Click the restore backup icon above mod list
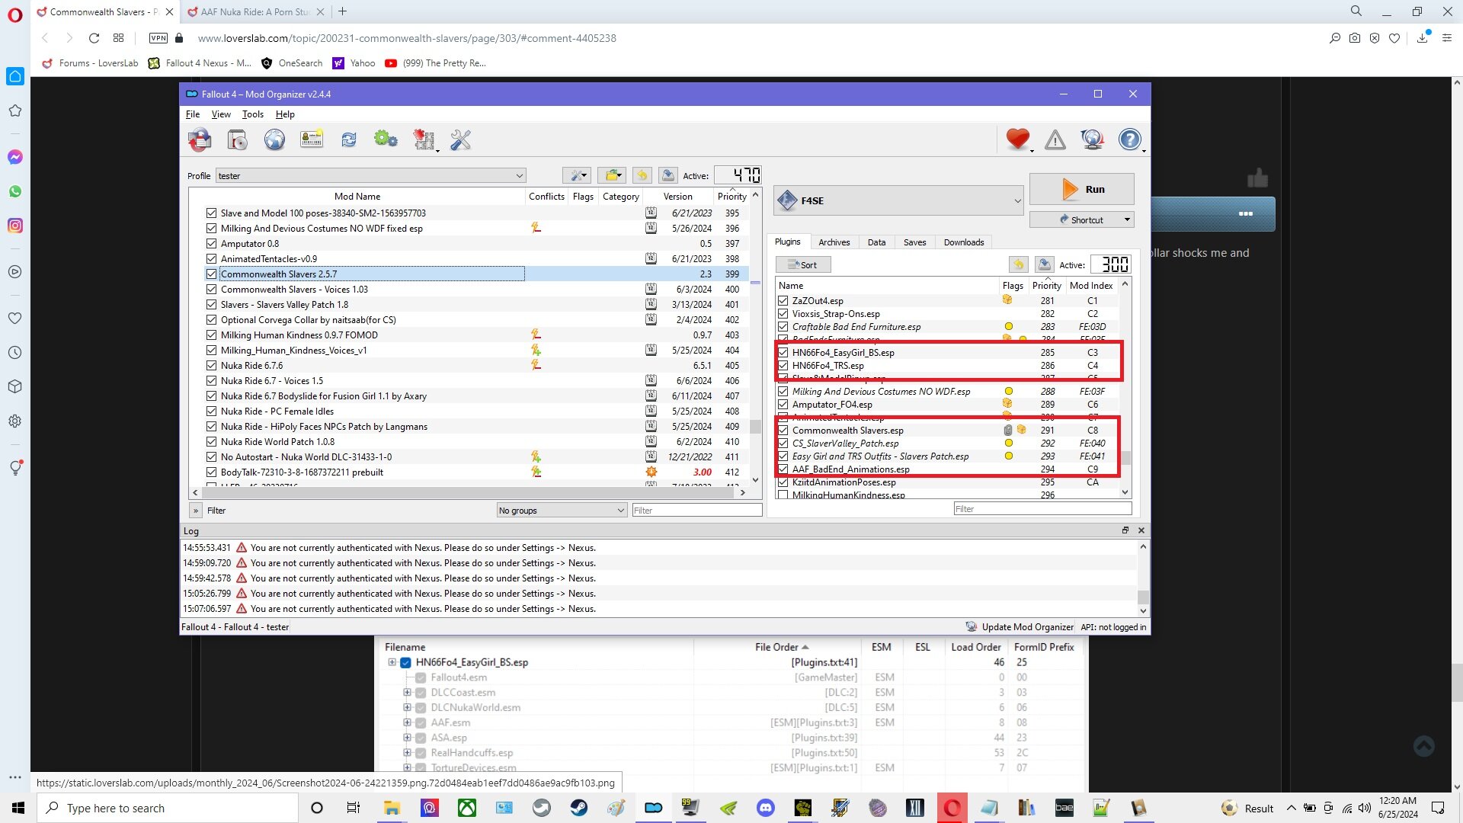Viewport: 1463px width, 823px height. tap(642, 176)
